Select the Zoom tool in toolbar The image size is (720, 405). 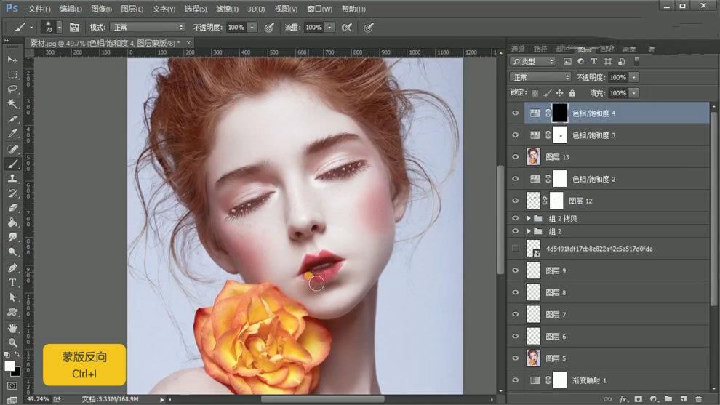[12, 342]
